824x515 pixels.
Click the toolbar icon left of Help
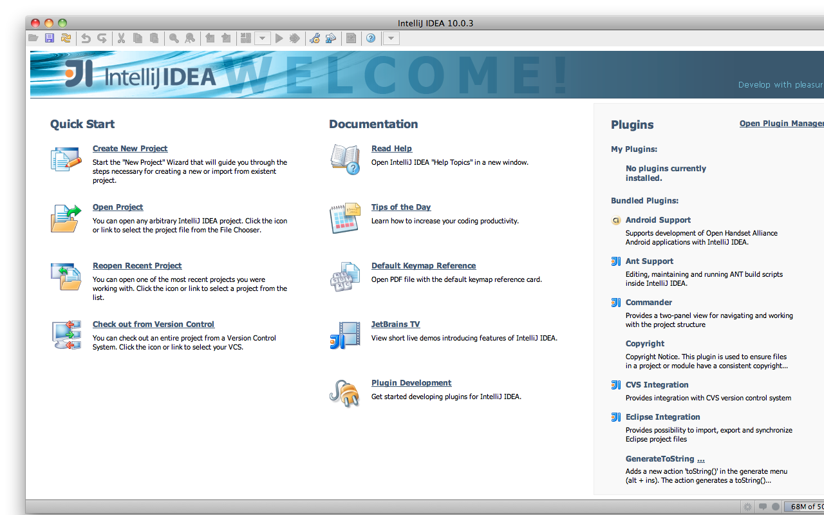[351, 39]
